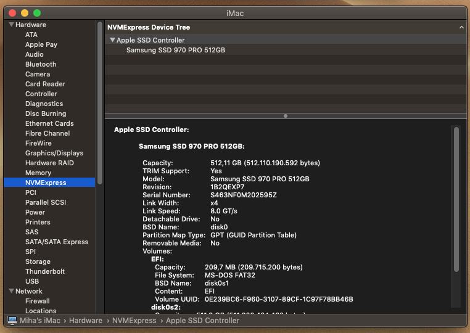The image size is (470, 333).
Task: Select PCI in the sidebar
Action: 31,192
